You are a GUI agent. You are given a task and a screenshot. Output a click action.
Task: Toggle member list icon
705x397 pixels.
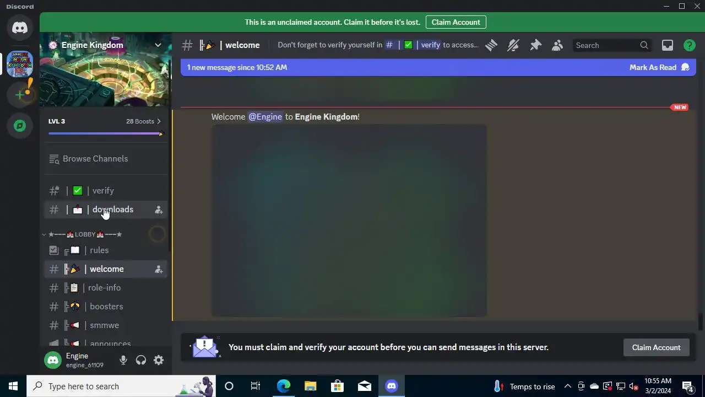557,45
